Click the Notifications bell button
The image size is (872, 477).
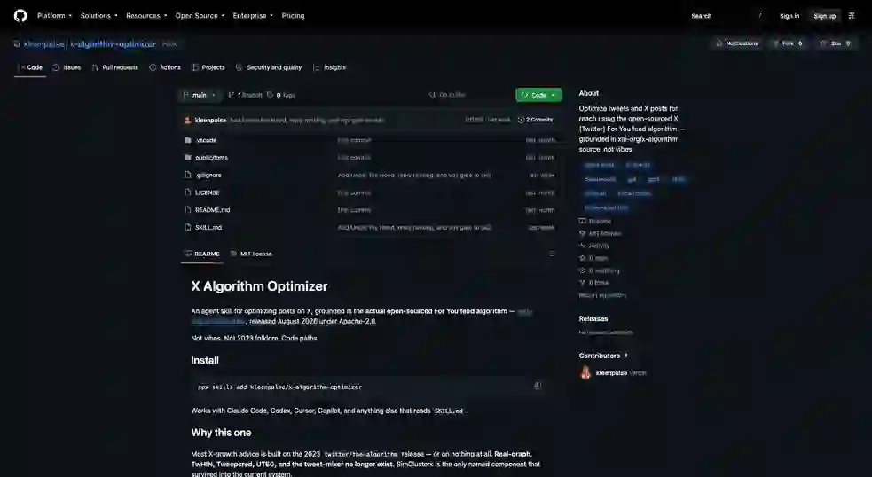(x=737, y=43)
